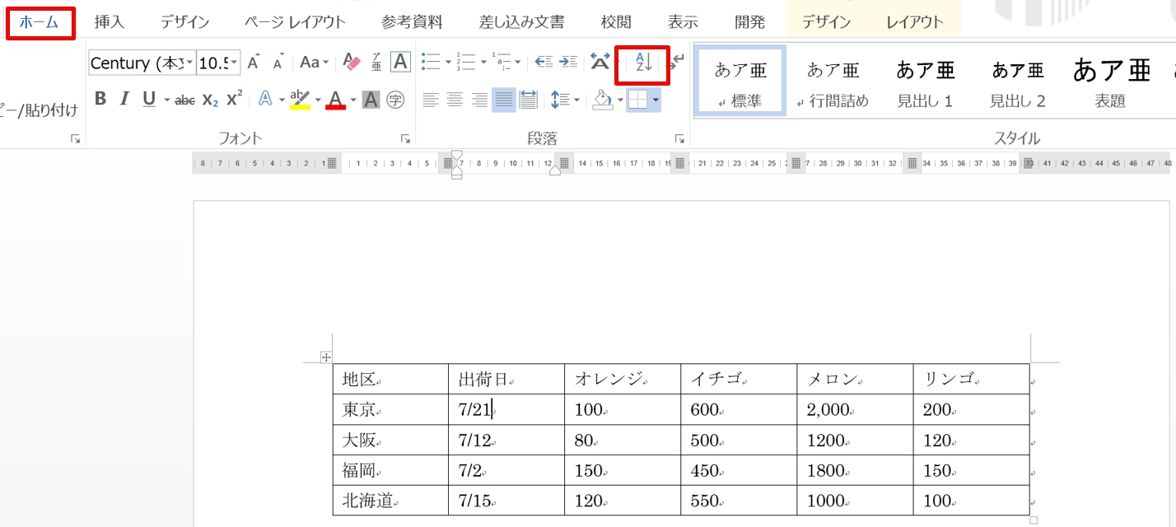Click the Sort (A-Z) icon
The width and height of the screenshot is (1176, 527).
click(x=642, y=62)
